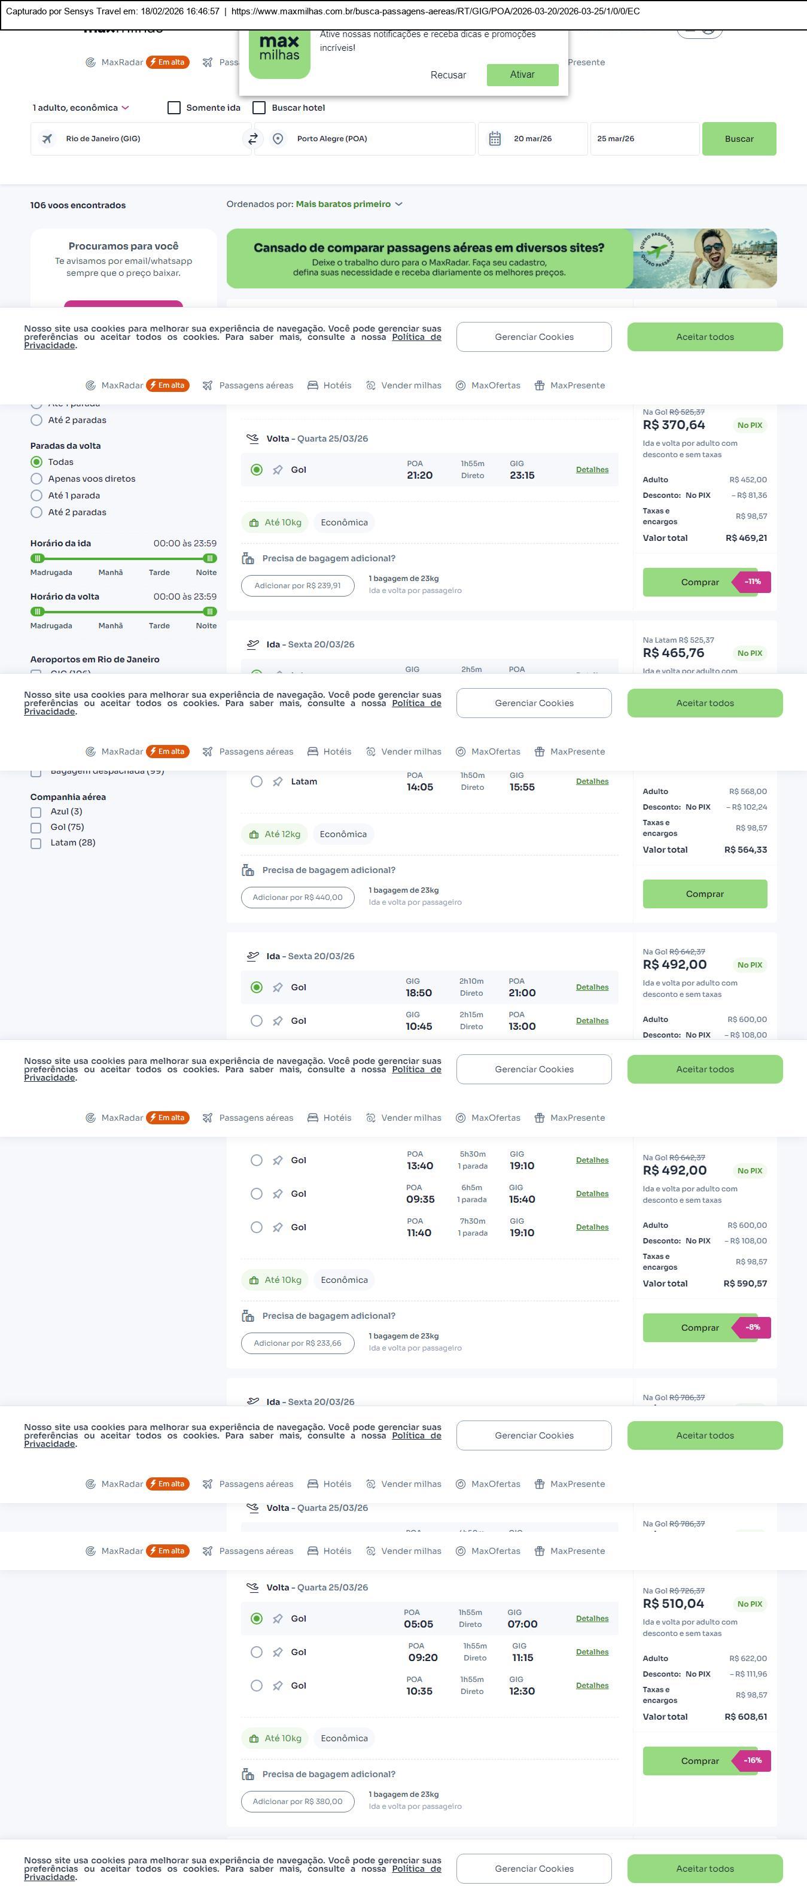
Task: Click the left handle of Horário da ida slider
Action: point(38,558)
